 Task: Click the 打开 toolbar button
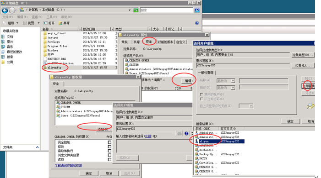point(49,23)
